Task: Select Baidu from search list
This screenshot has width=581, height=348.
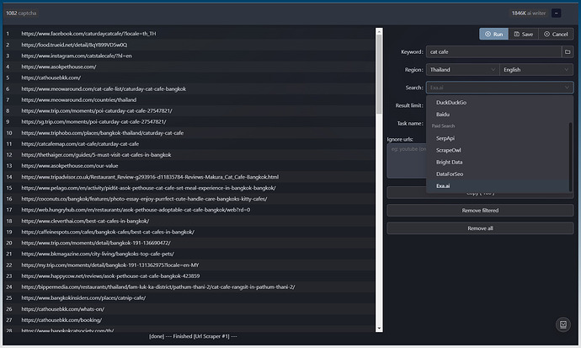Action: click(x=443, y=115)
